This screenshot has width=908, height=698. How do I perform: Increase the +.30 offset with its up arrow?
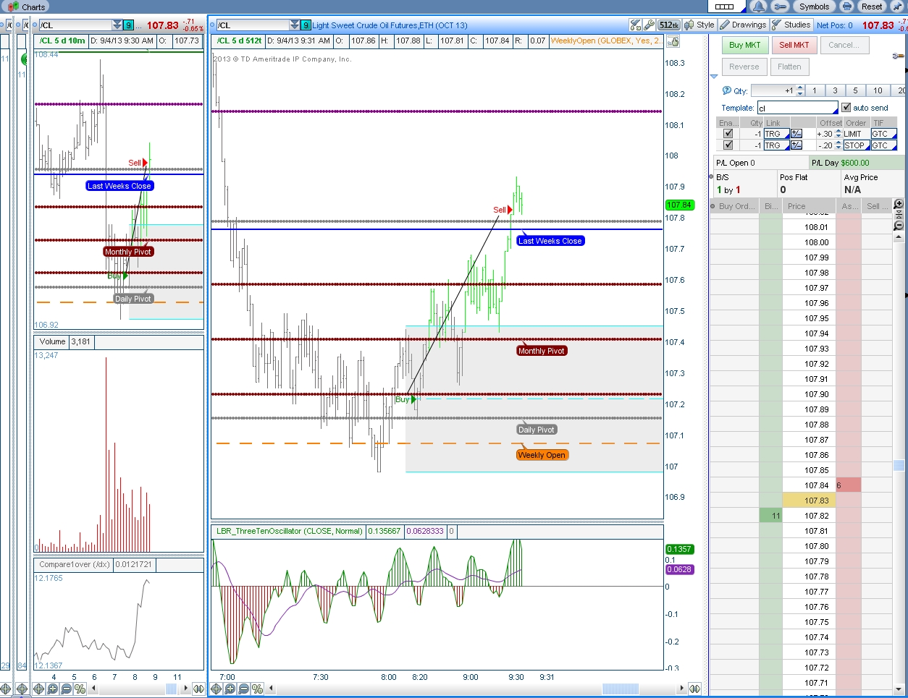tap(838, 132)
